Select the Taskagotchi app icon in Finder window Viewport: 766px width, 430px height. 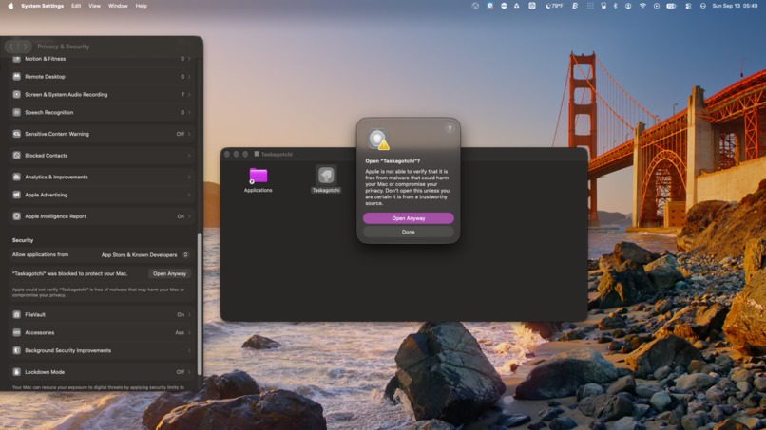326,175
